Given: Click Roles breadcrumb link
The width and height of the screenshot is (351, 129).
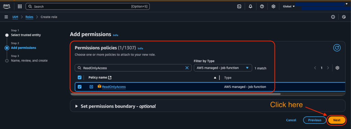Looking at the screenshot, I should (29, 17).
